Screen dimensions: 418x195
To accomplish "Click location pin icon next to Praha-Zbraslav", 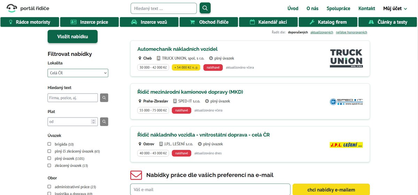I will pyautogui.click(x=140, y=101).
